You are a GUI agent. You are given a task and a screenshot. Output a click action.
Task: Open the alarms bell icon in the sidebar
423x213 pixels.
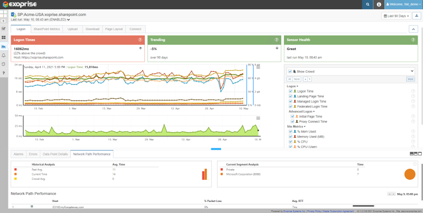click(4, 55)
